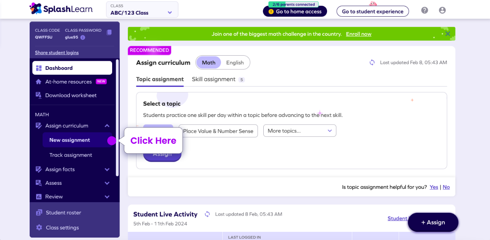The image size is (490, 240).
Task: Refresh Student Live Activity via sync icon
Action: pos(207,214)
